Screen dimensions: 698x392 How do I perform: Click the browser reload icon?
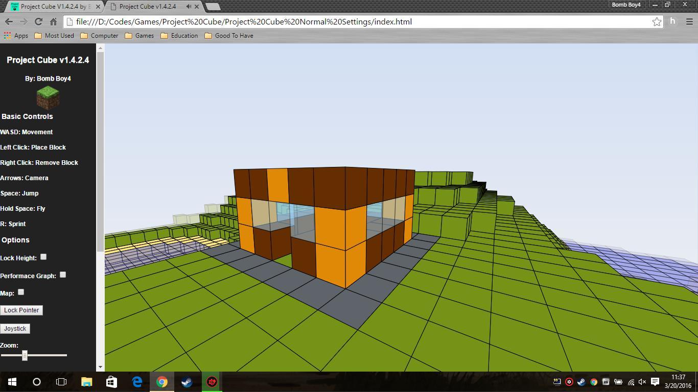(38, 21)
